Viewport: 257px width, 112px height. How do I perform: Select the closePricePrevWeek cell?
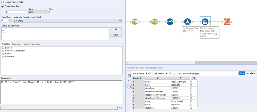point(157,92)
